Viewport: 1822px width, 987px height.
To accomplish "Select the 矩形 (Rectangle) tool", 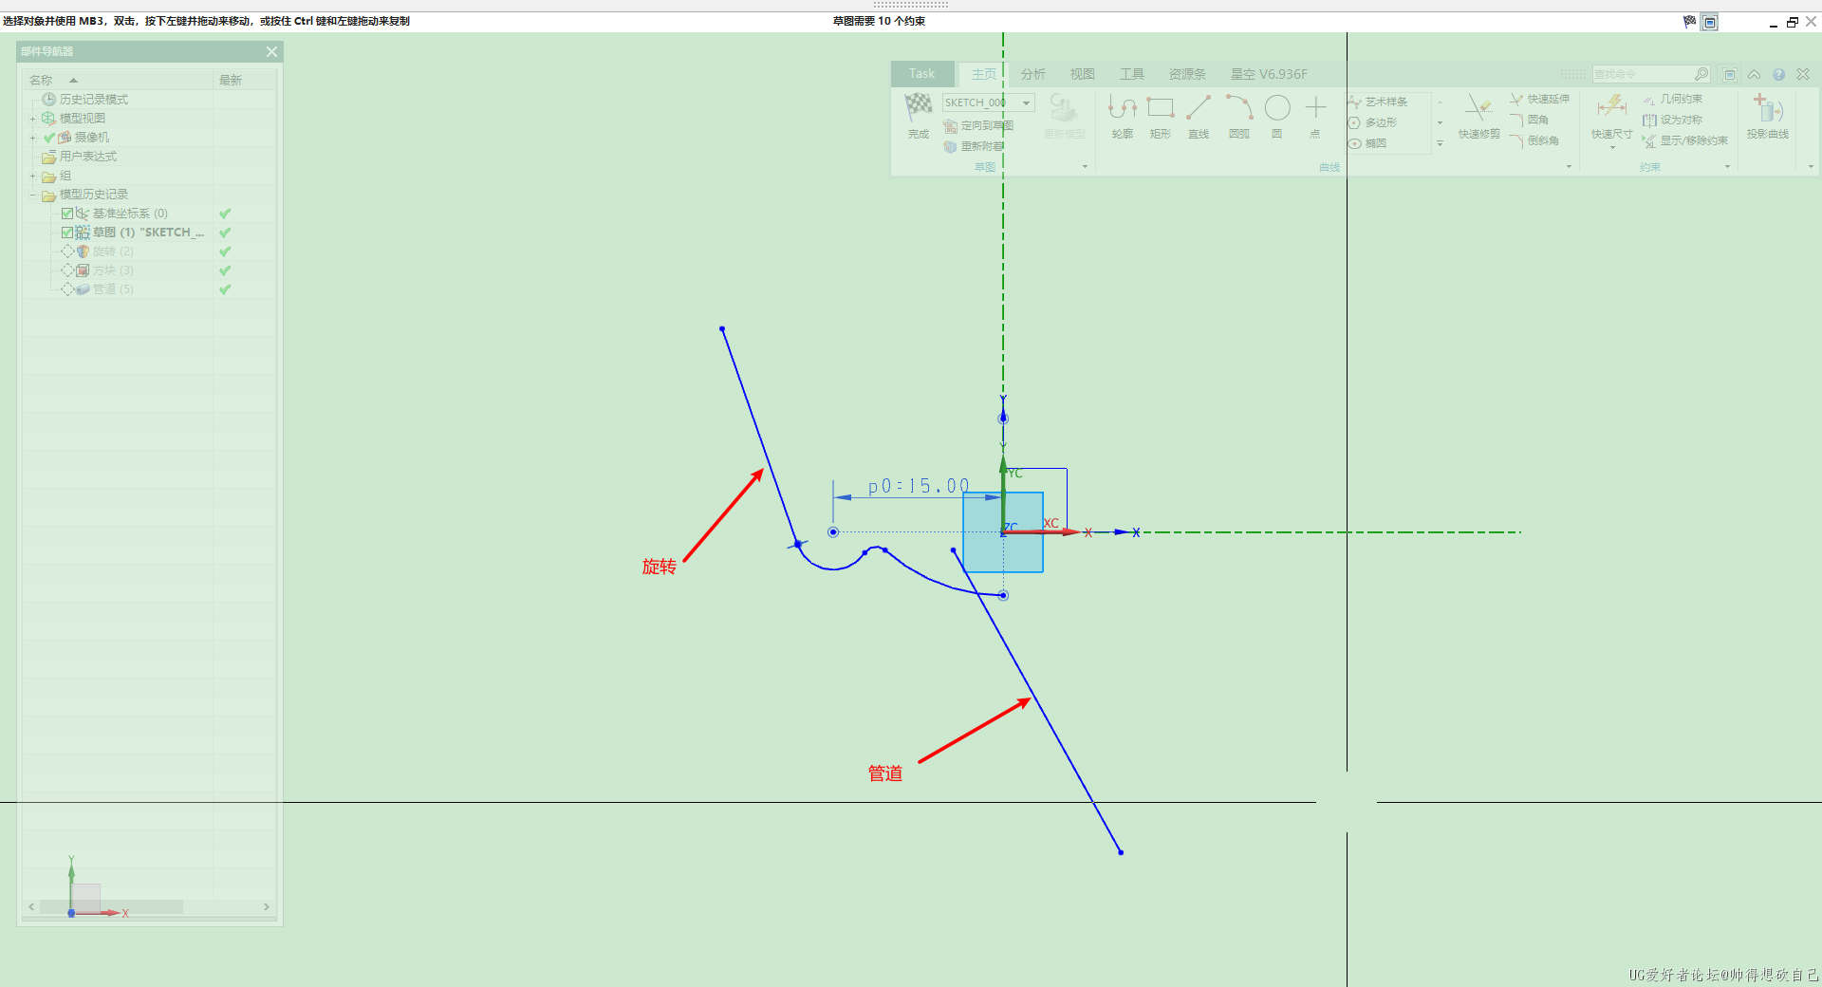I will pos(1160,108).
